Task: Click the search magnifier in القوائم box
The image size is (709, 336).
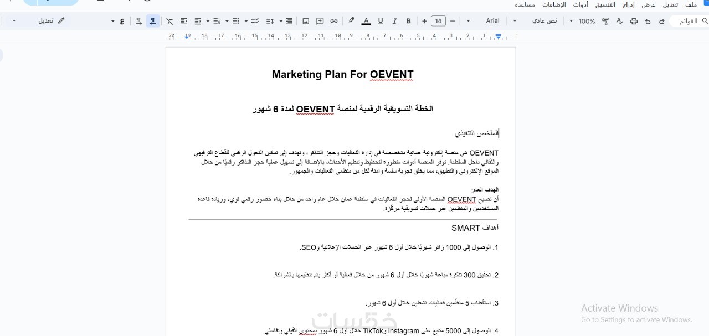Action: (x=705, y=21)
